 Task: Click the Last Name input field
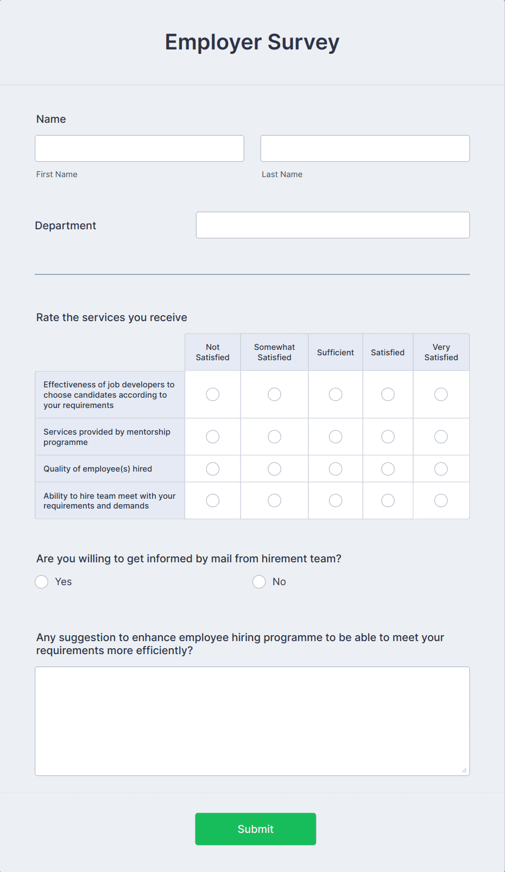364,148
